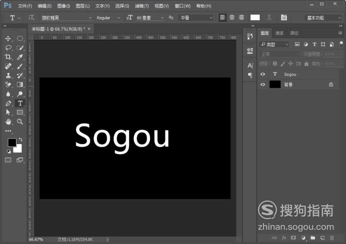Right align the text
The image size is (346, 244).
click(241, 17)
